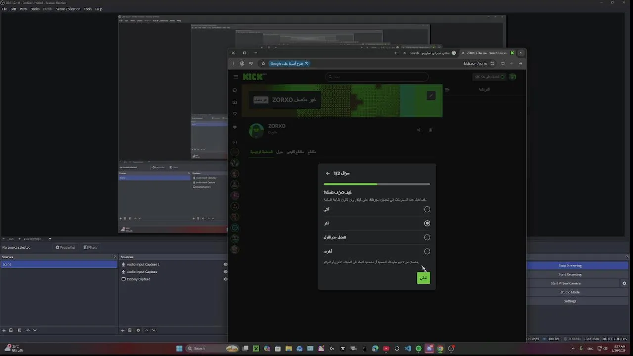This screenshot has height=356, width=633.
Task: Open source Properties button
Action: click(x=65, y=247)
